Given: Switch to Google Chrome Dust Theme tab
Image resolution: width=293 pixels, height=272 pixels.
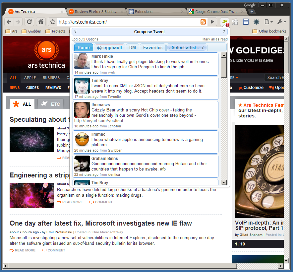Looking at the screenshot, I should point(216,12).
